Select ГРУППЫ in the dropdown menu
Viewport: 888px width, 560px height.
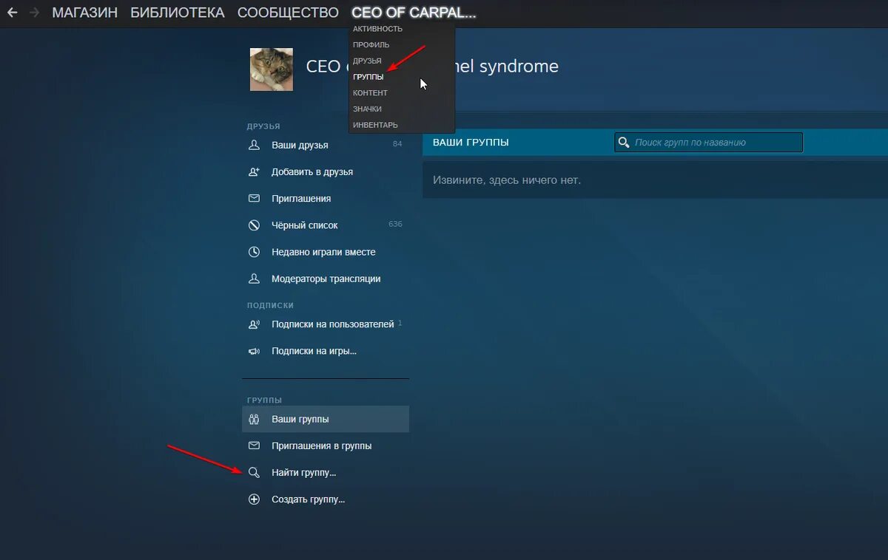368,77
